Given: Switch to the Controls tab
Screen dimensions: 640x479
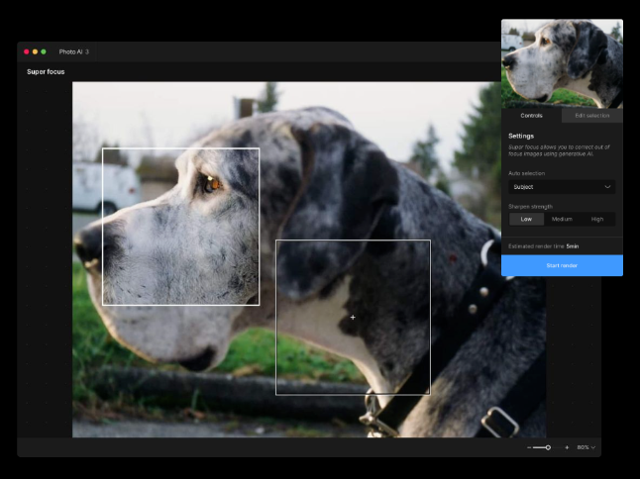Looking at the screenshot, I should (x=531, y=116).
